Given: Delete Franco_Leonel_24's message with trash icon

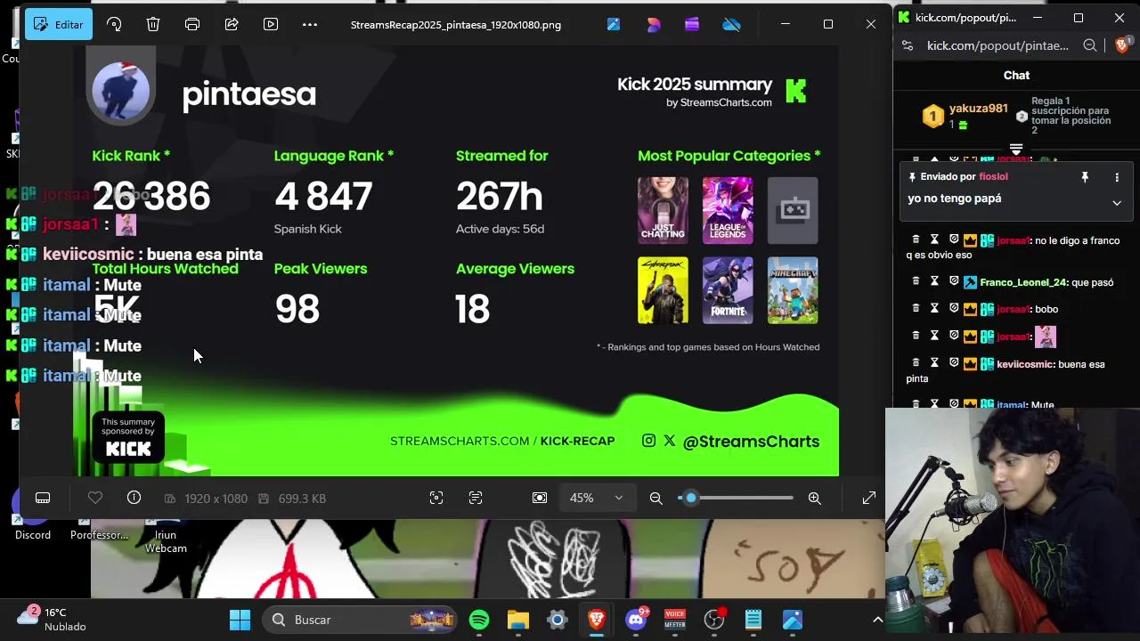Looking at the screenshot, I should [916, 281].
